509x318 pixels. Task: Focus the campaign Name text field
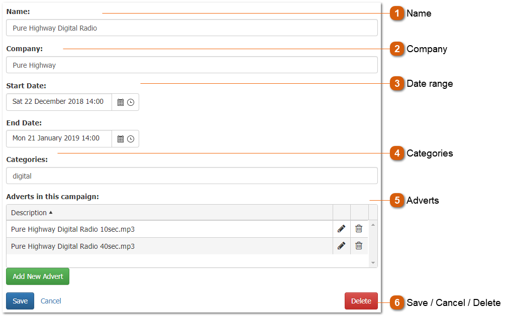click(x=191, y=28)
